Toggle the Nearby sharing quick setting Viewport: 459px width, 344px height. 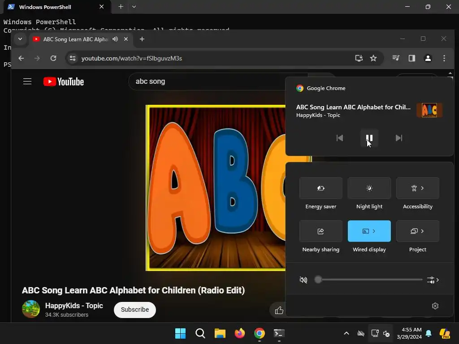[321, 231]
